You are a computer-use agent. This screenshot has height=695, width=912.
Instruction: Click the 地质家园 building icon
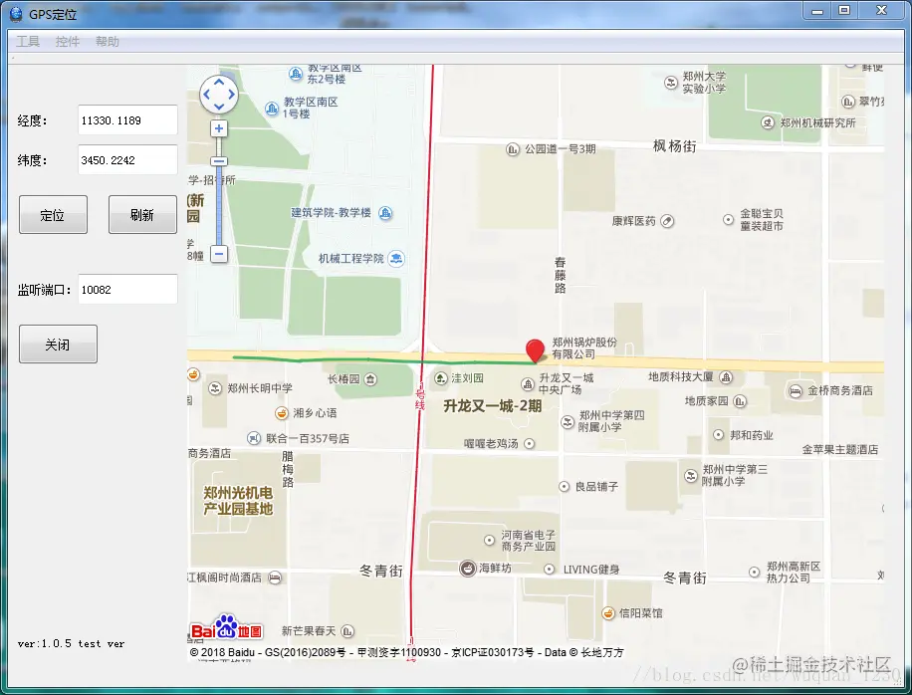[740, 401]
